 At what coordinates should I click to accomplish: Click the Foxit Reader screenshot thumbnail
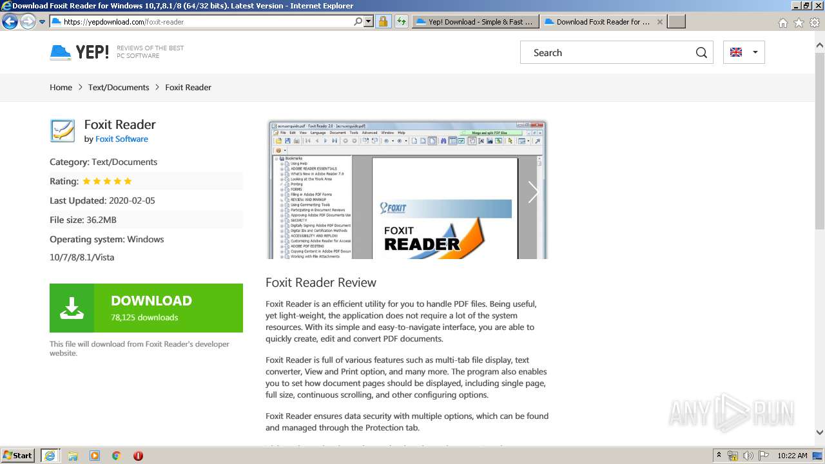click(x=407, y=189)
